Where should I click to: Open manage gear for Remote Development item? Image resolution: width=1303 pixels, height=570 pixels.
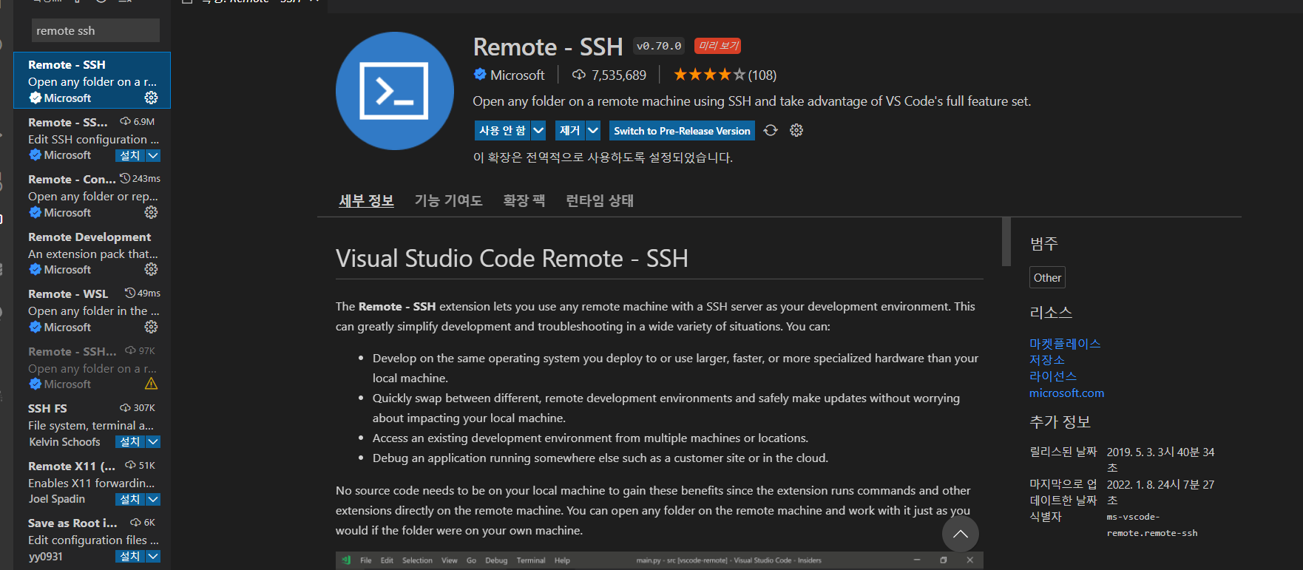coord(151,269)
